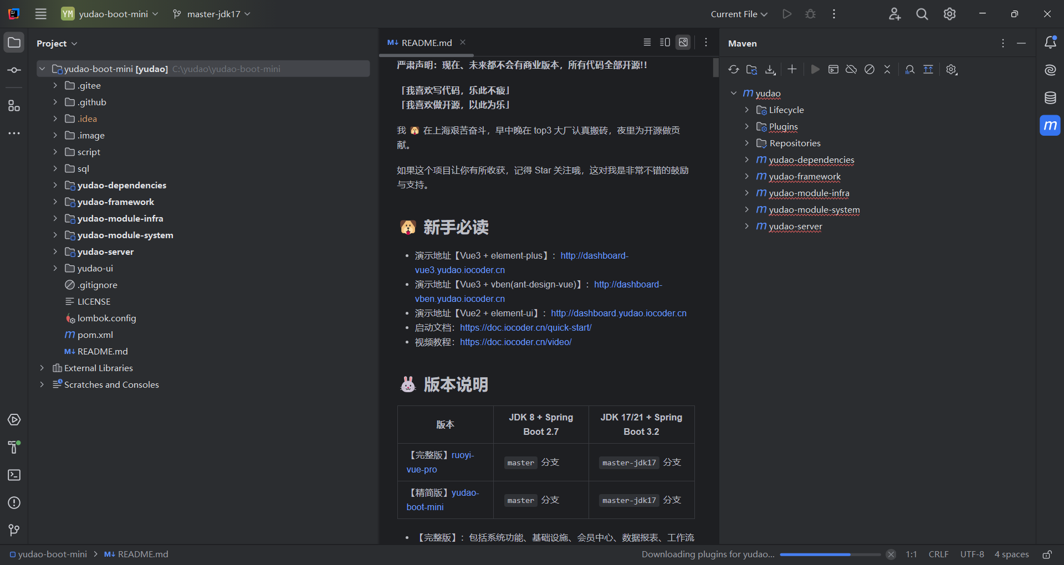Open the main hamburger menu
Screen dimensions: 1064x565
(x=41, y=14)
